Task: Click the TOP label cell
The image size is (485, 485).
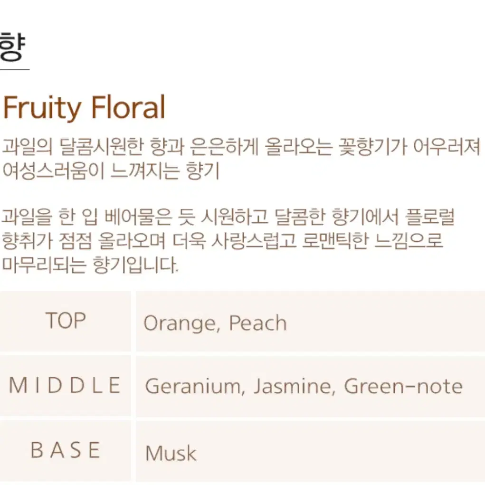Action: (65, 321)
